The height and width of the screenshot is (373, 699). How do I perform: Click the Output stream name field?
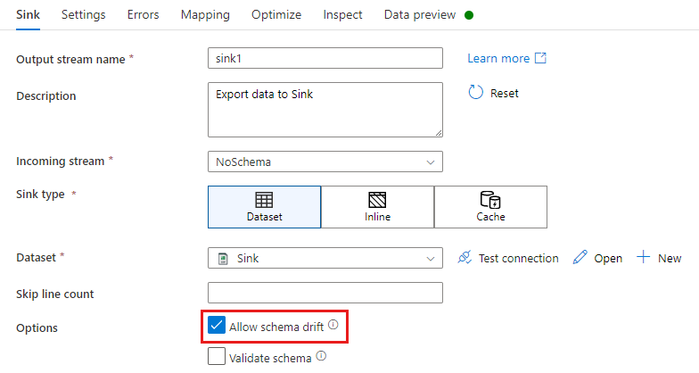coord(325,58)
